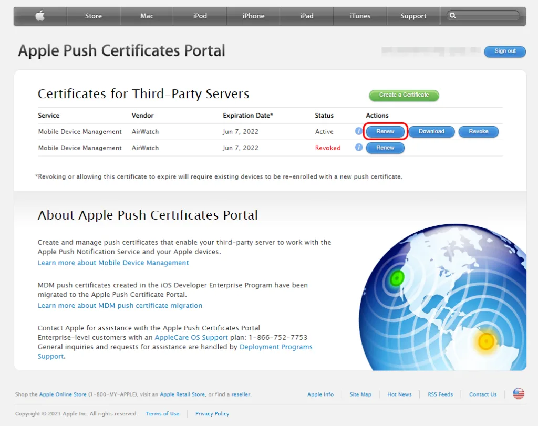This screenshot has height=426, width=538.
Task: Navigate to iTunes in top bar
Action: (x=360, y=16)
